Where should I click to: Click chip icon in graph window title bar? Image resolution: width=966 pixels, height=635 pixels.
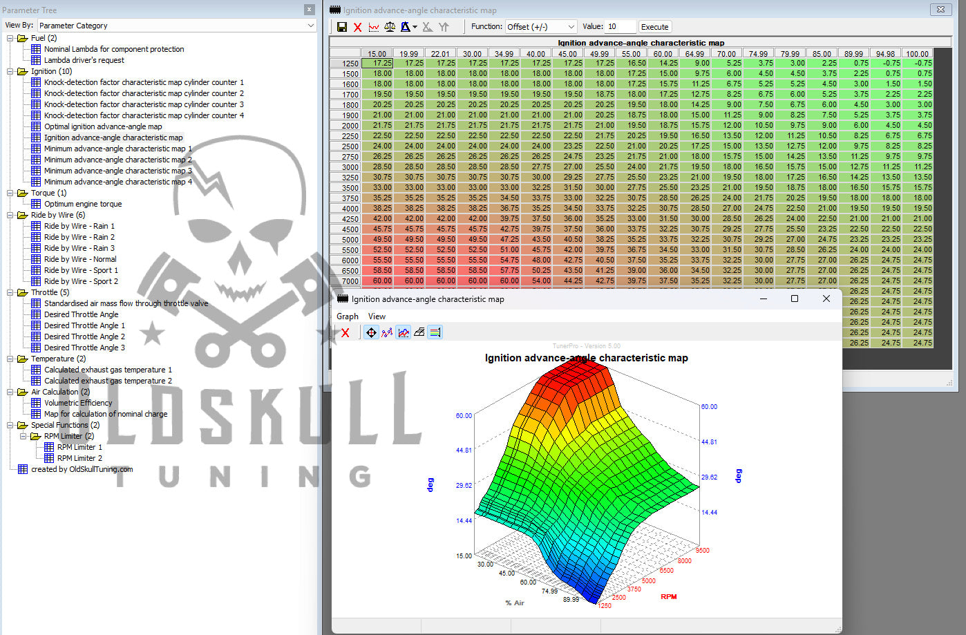tap(343, 299)
